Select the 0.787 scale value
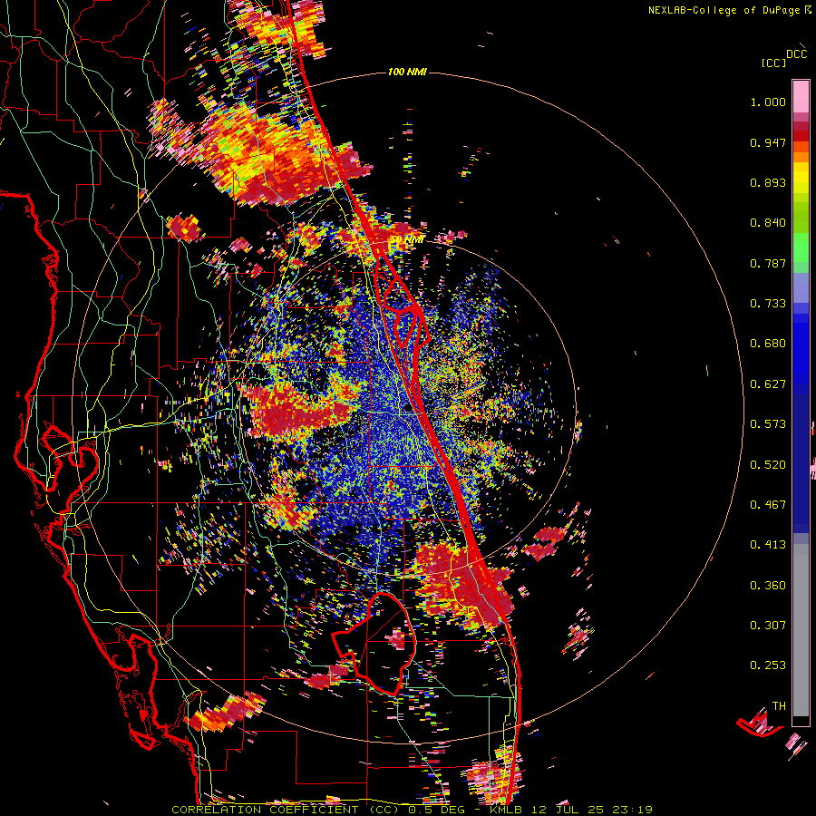The image size is (816, 816). click(768, 263)
